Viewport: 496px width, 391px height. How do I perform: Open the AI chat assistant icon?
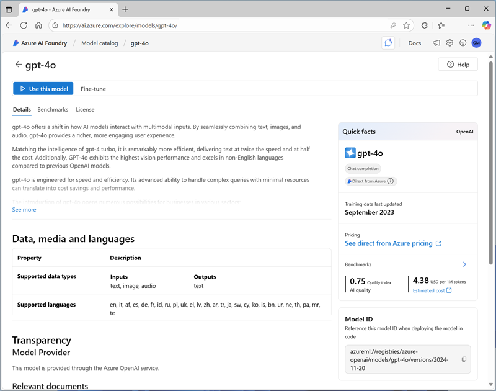(x=388, y=43)
